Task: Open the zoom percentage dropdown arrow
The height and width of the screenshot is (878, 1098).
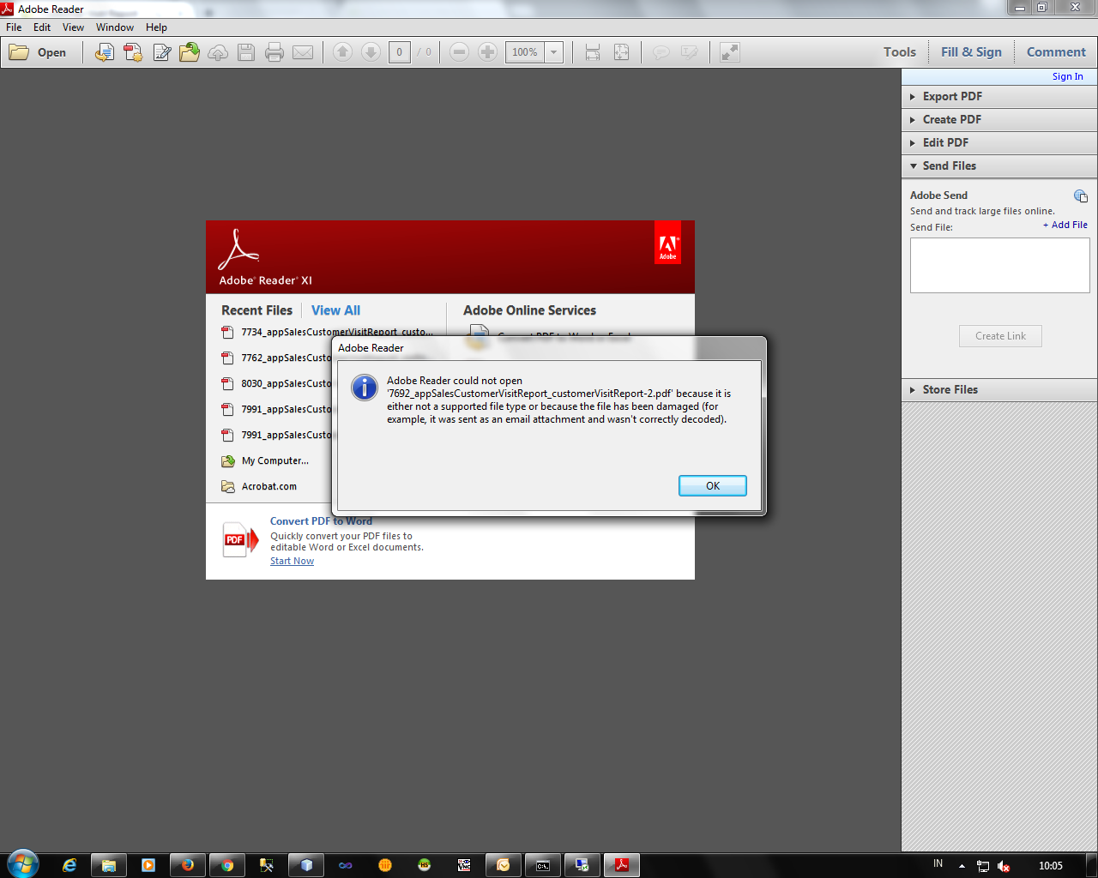Action: pyautogui.click(x=554, y=52)
